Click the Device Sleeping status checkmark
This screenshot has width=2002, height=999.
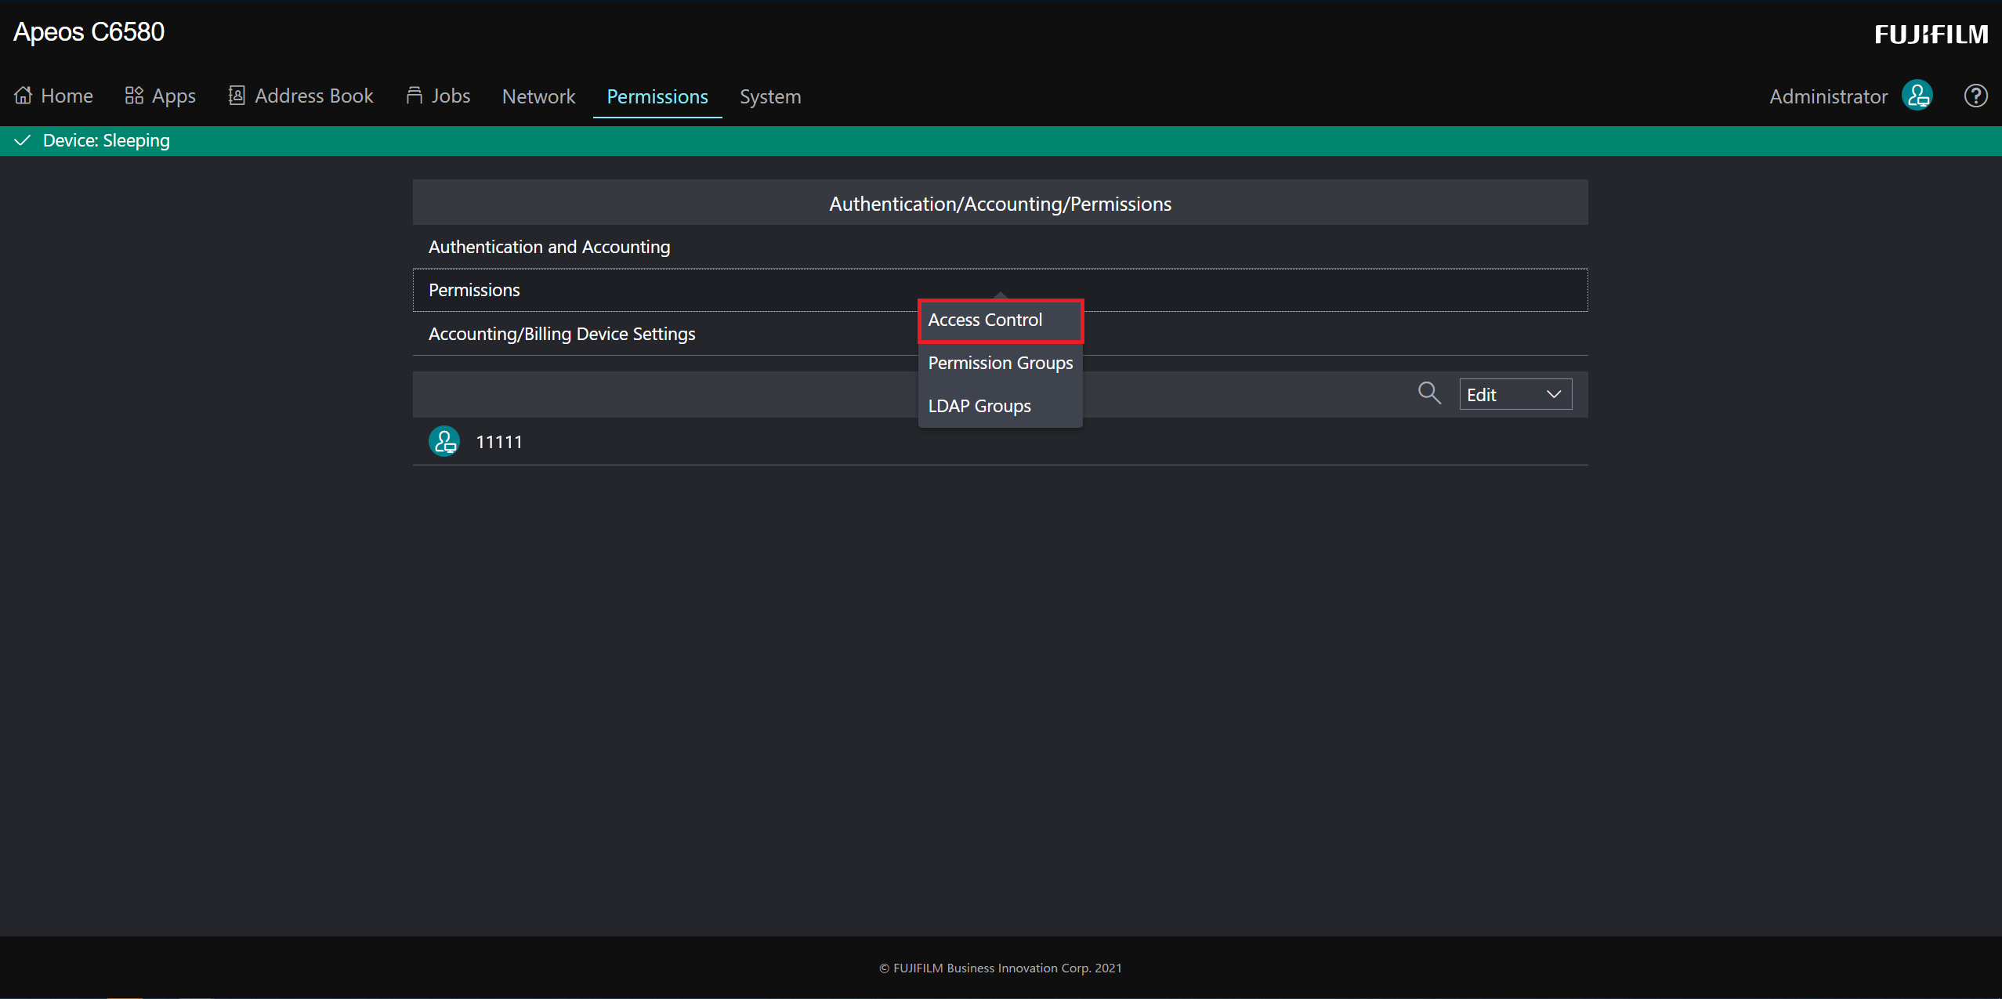click(x=23, y=140)
